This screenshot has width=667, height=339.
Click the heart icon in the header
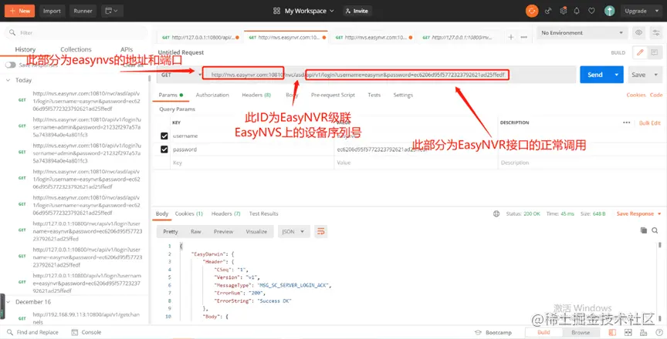point(591,11)
